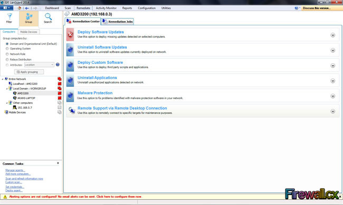This screenshot has height=205, width=343.
Task: Click the red status icon for Entire Network
Action: (x=60, y=79)
